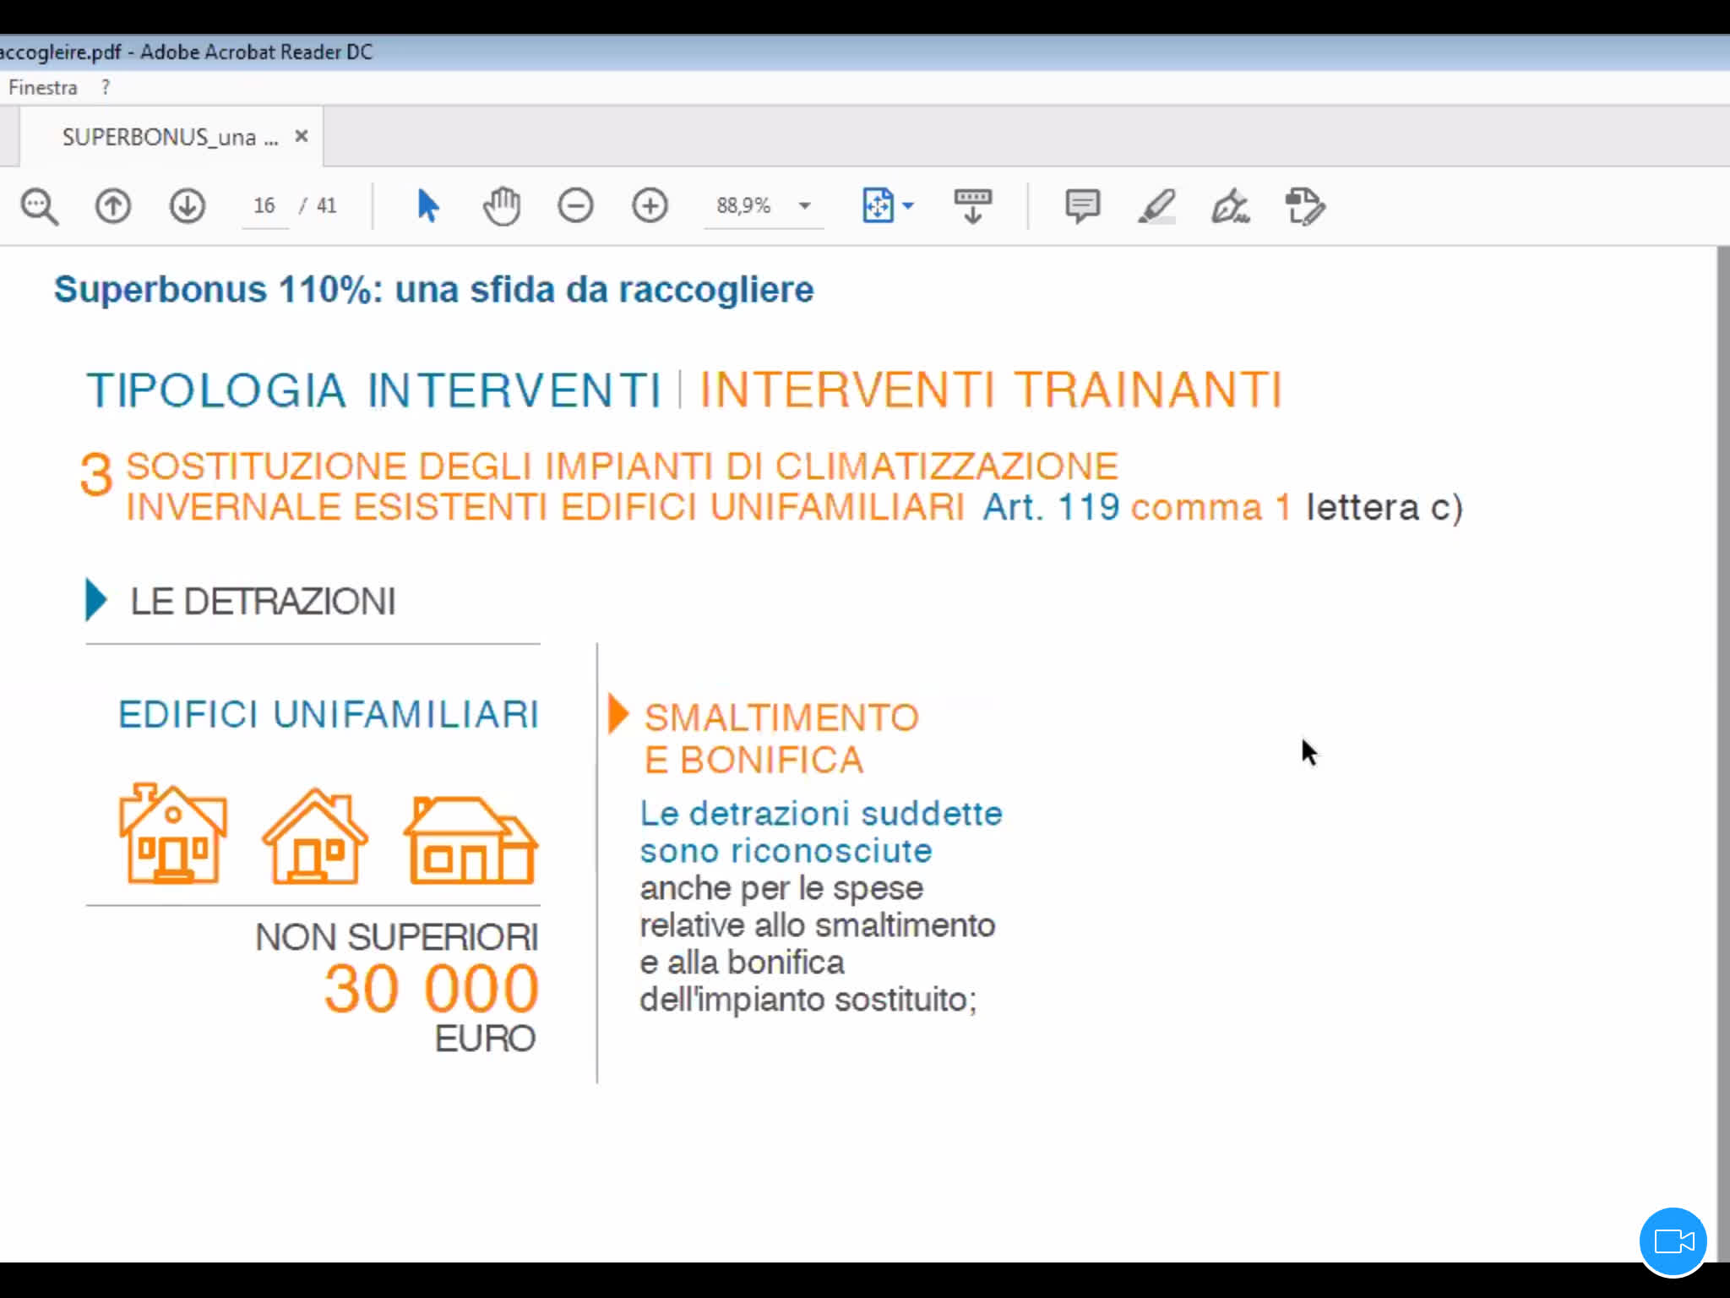Go to next page arrow

coord(187,206)
